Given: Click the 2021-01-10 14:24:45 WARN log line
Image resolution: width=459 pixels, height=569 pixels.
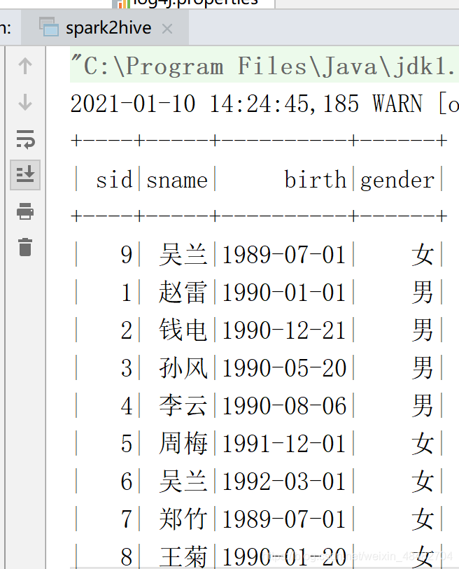Looking at the screenshot, I should point(264,104).
